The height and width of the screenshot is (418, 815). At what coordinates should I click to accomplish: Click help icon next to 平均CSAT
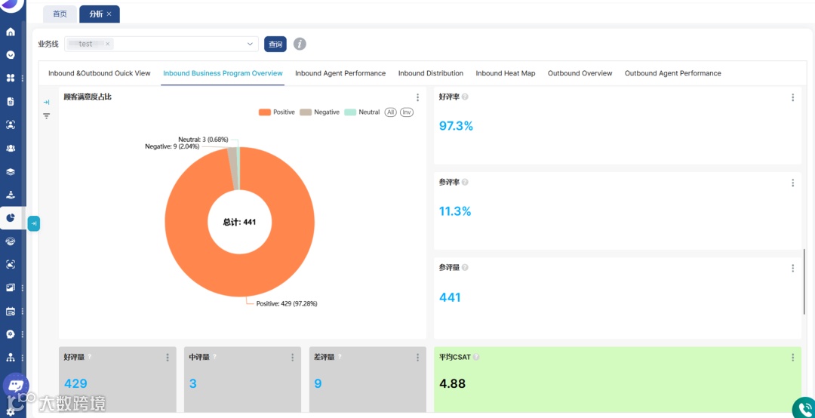[x=476, y=357]
